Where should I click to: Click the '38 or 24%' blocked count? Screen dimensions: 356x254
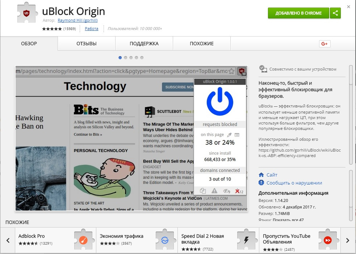220,143
